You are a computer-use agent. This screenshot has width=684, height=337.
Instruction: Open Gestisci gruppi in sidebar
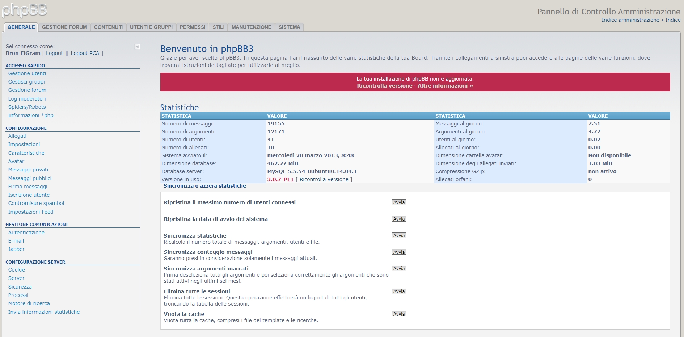pos(26,82)
